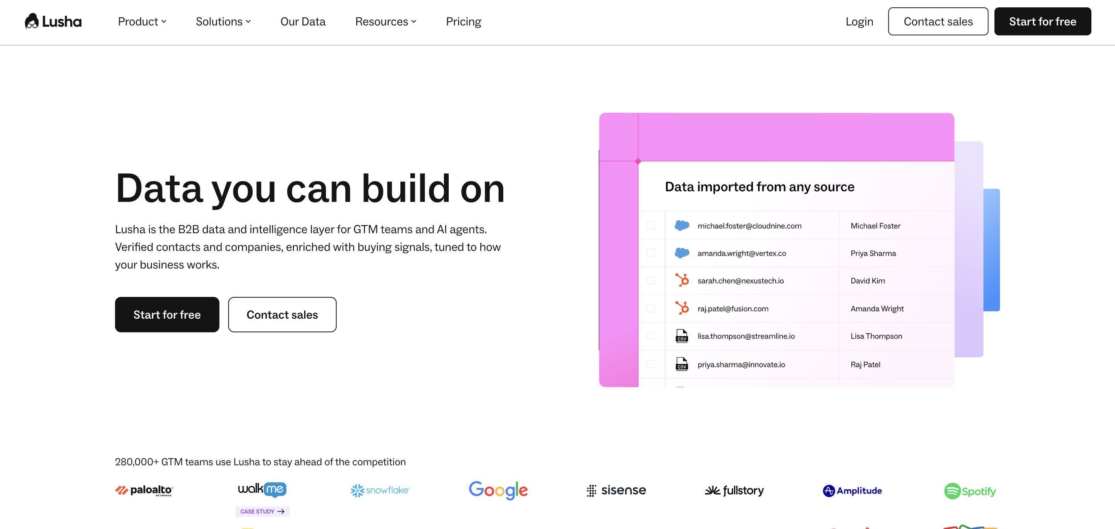This screenshot has width=1115, height=529.
Task: Click the Amplitude logo
Action: point(852,491)
